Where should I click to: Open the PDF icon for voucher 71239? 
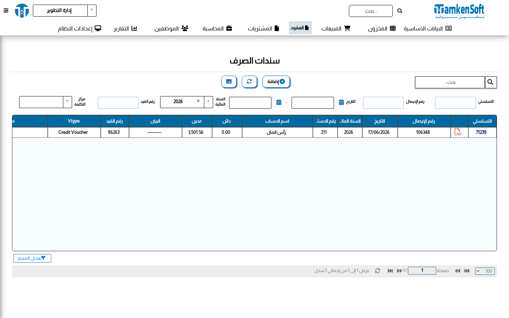tap(458, 132)
